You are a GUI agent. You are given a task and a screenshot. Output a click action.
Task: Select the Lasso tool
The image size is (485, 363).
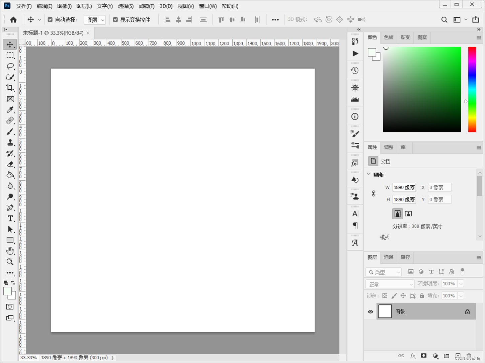[10, 66]
